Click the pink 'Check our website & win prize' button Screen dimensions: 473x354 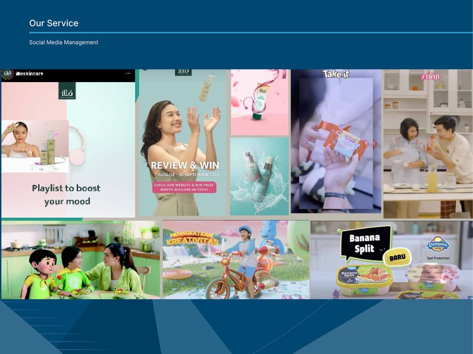tap(184, 187)
